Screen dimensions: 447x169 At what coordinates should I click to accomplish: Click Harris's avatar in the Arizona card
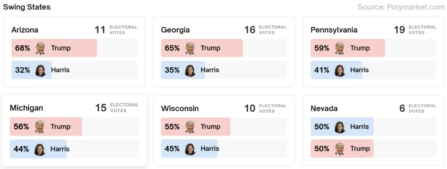point(41,70)
